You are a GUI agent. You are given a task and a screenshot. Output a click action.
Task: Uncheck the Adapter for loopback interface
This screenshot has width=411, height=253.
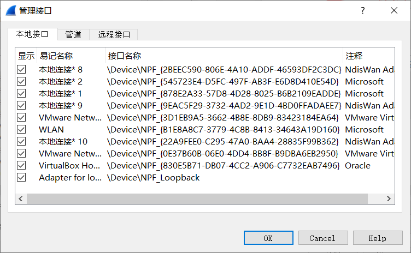pyautogui.click(x=21, y=178)
